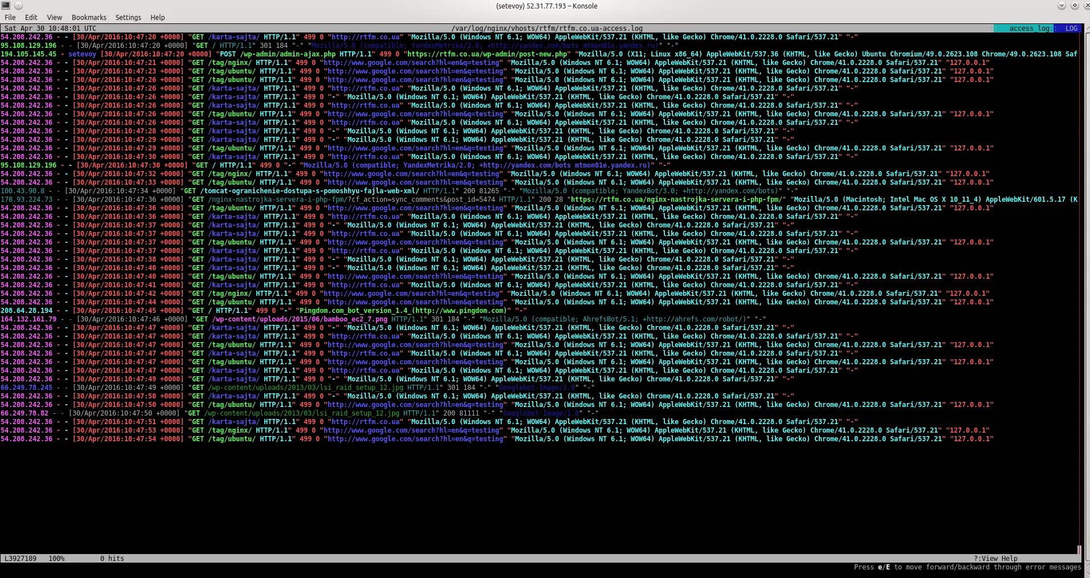
Task: Open the Edit menu
Action: coord(31,18)
